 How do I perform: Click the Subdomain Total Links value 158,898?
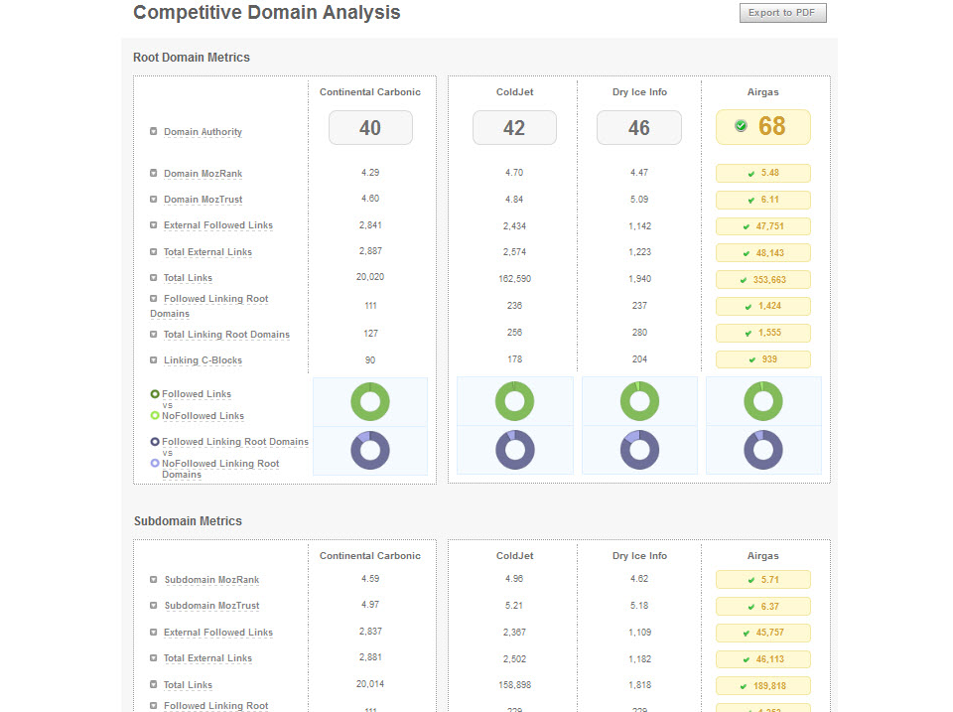point(515,684)
